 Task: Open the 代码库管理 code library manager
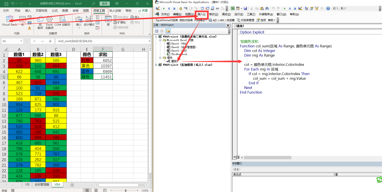(246, 20)
